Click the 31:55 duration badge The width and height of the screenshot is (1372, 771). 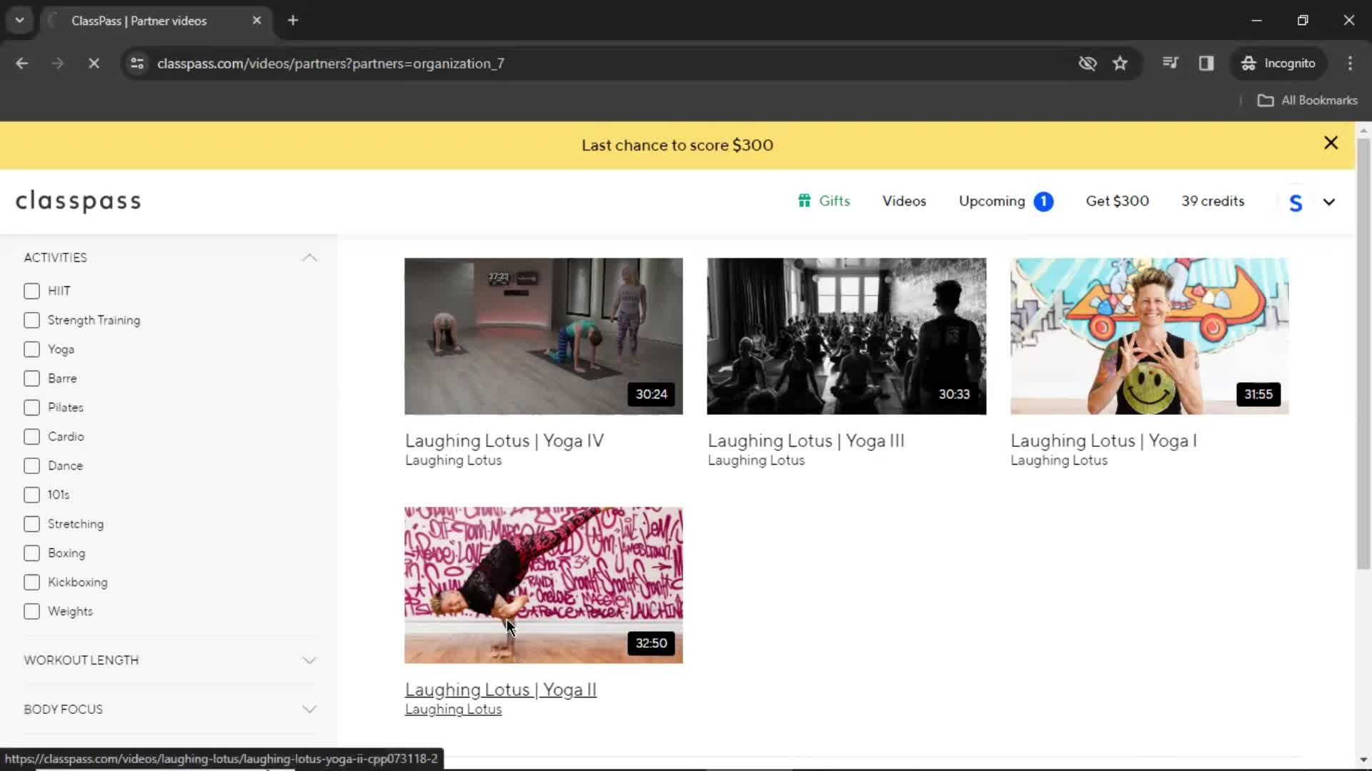[1258, 394]
